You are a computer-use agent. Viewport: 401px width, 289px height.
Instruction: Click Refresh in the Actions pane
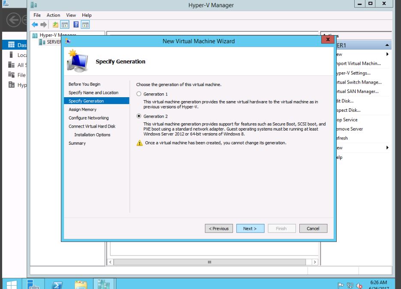(342, 138)
